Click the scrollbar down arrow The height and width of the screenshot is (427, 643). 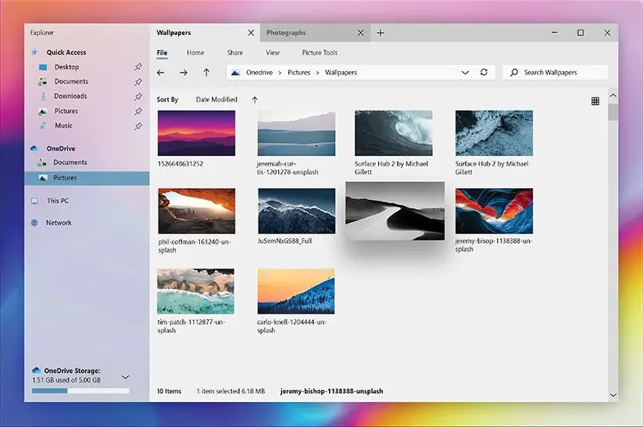[x=613, y=396]
